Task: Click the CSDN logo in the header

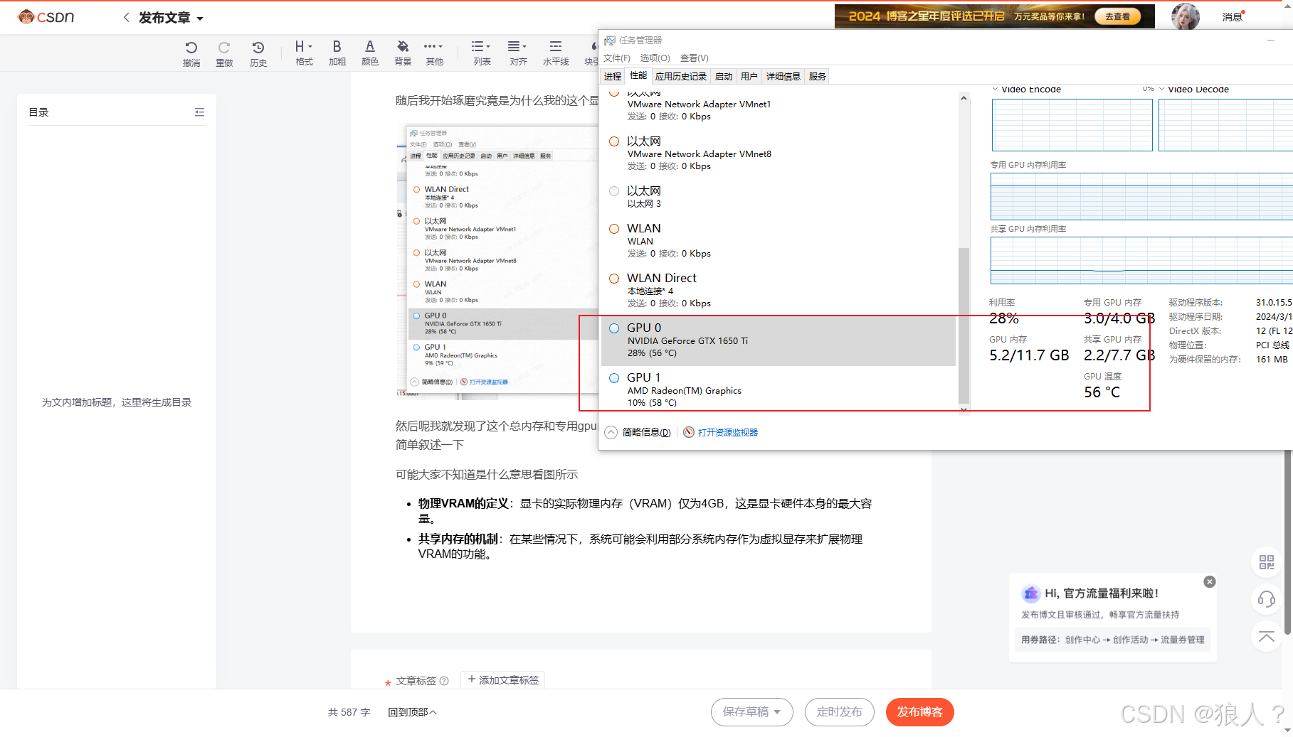Action: (46, 16)
